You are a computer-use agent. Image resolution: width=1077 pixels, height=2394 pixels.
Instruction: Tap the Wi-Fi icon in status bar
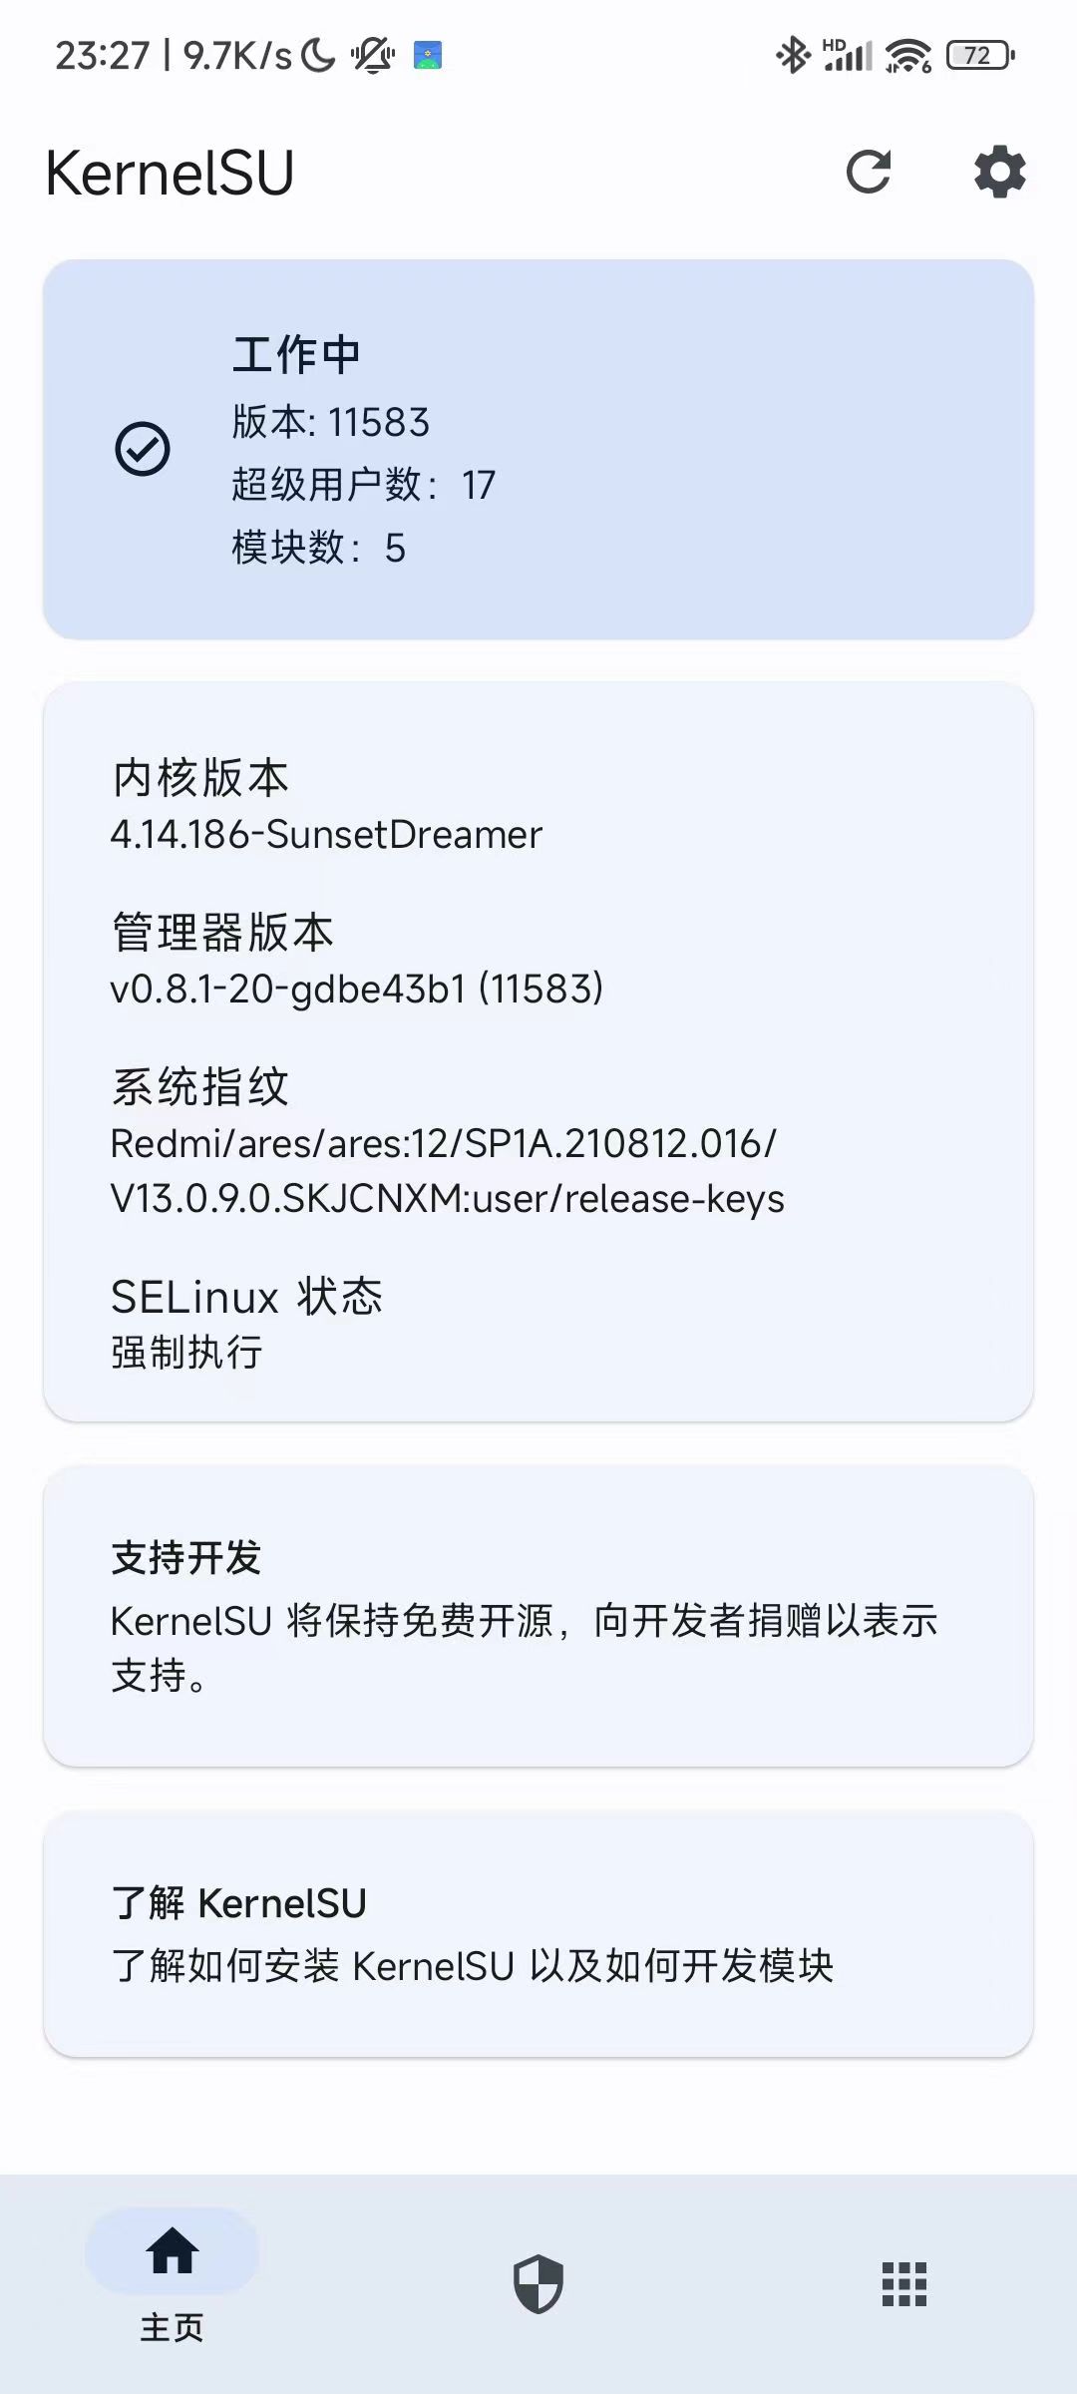pos(907,55)
